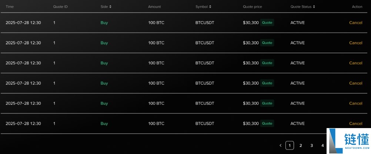The width and height of the screenshot is (371, 154).
Task: Cancel the last quote in the table
Action: click(x=355, y=123)
